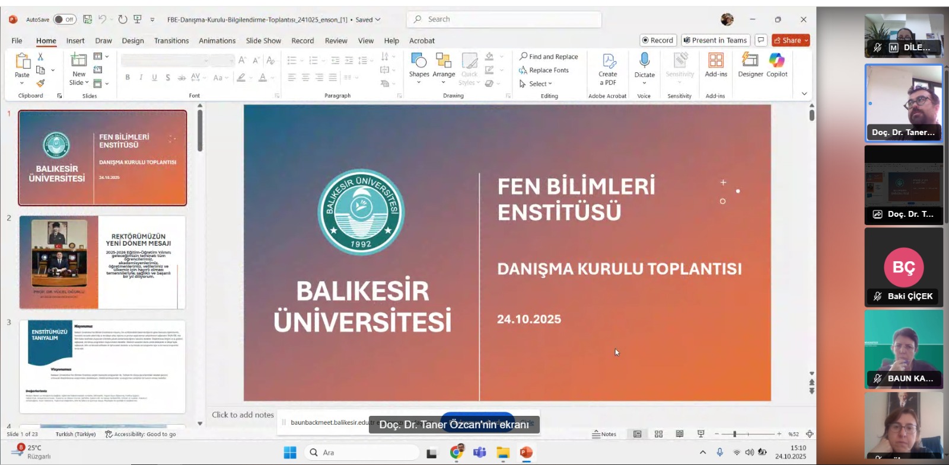
Task: Start presentation from beginning icon in title bar
Action: tap(138, 20)
